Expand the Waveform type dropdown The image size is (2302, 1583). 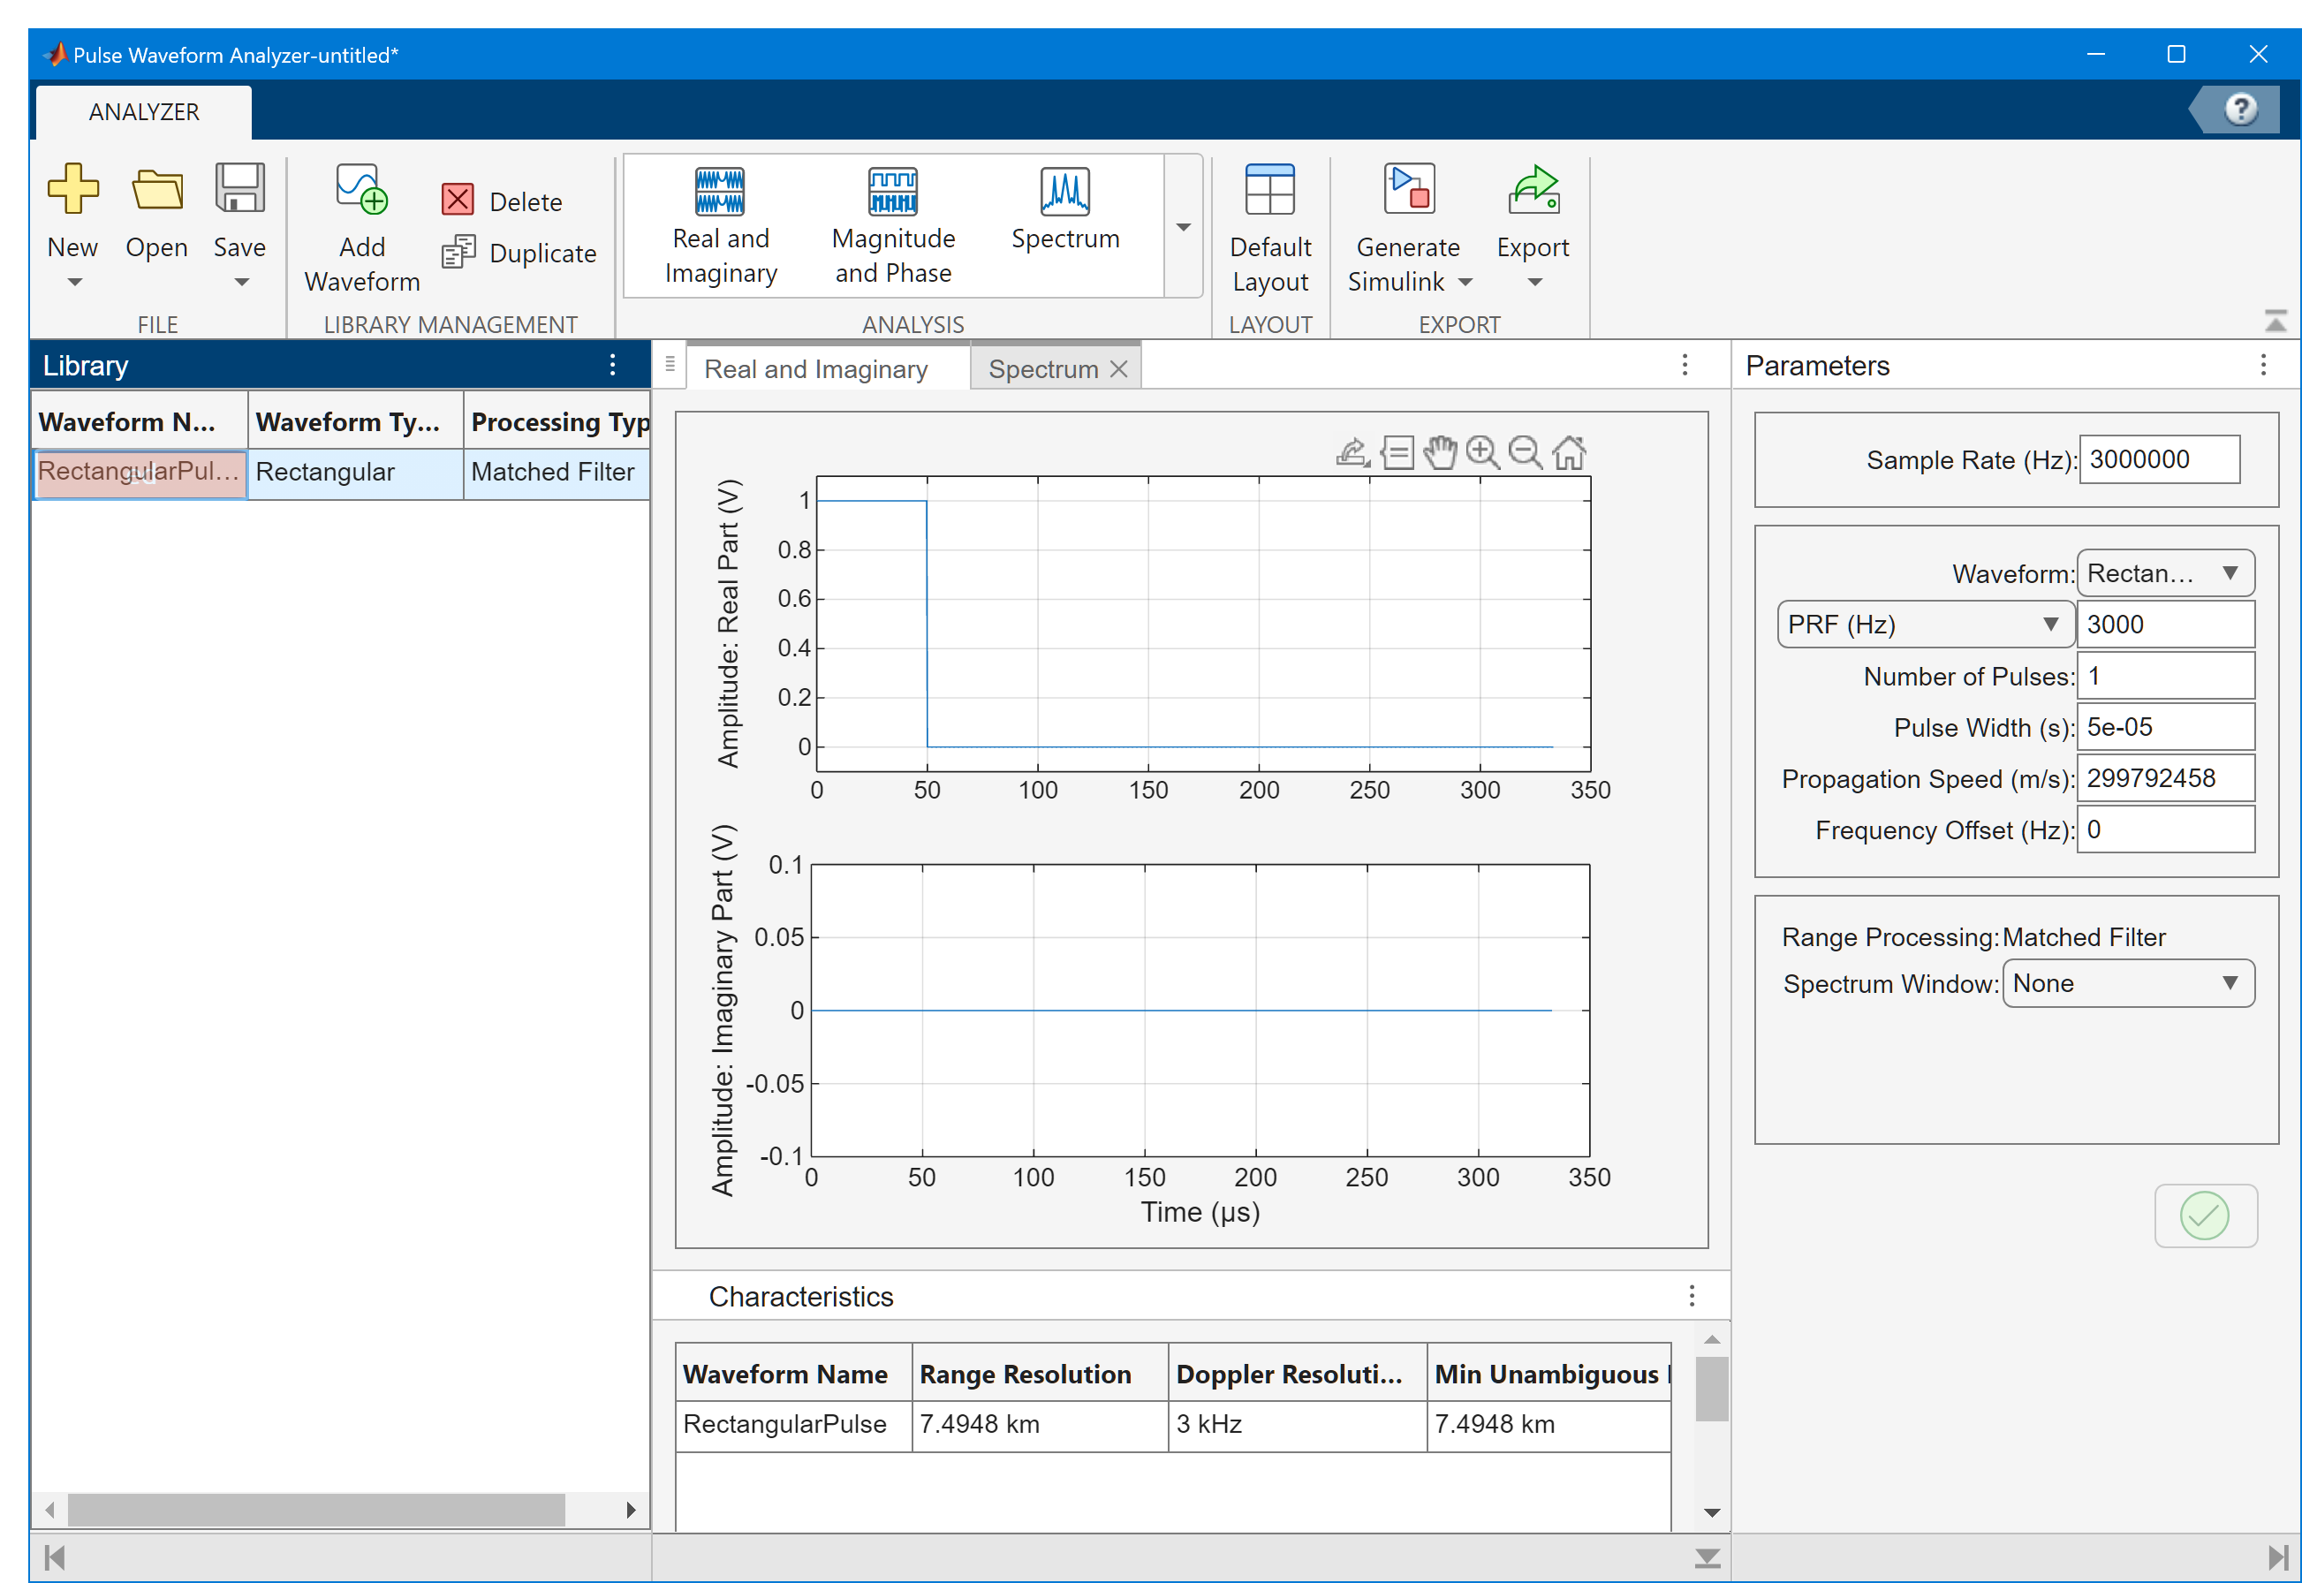coord(2164,573)
